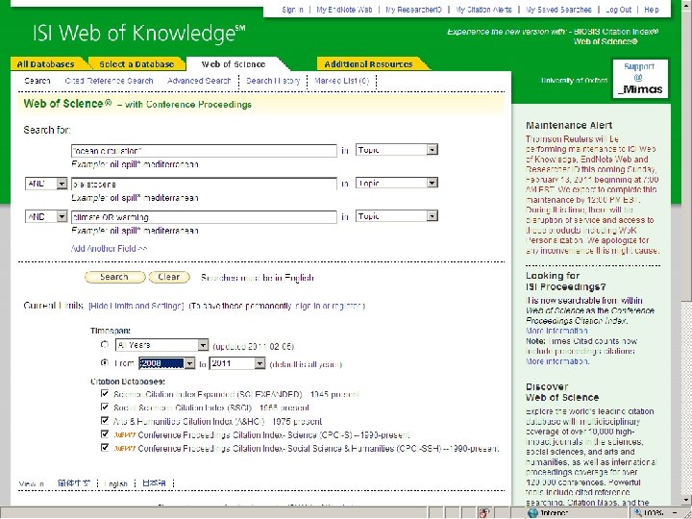Click More information link under ISI Proceedings
Screen dimensions: 692x519
pos(556,331)
